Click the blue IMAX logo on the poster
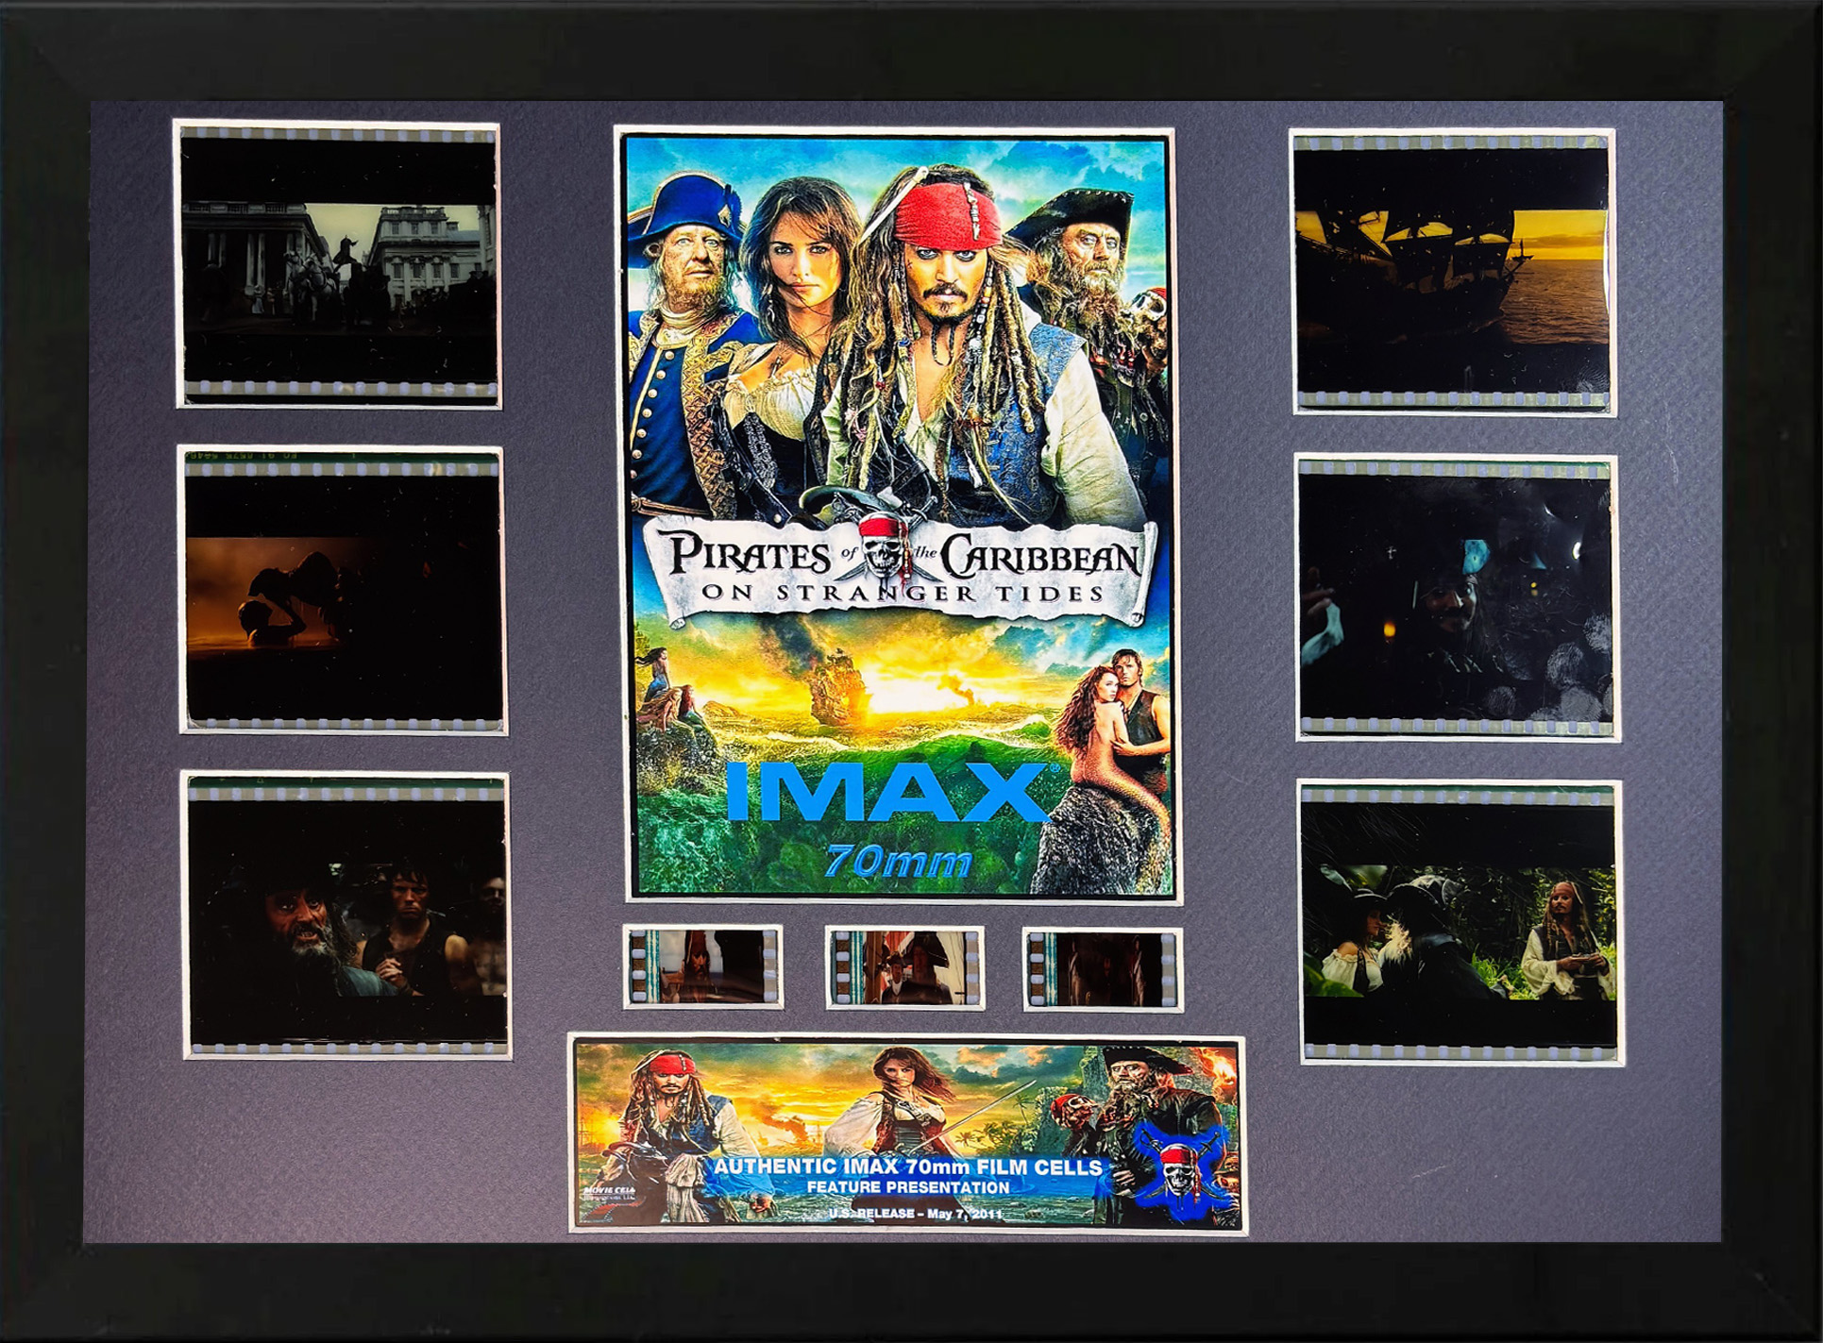Screen dimensions: 1823x1343 pos(888,793)
